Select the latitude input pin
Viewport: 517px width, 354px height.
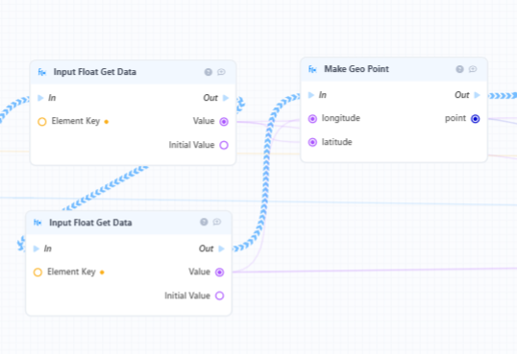pos(312,142)
